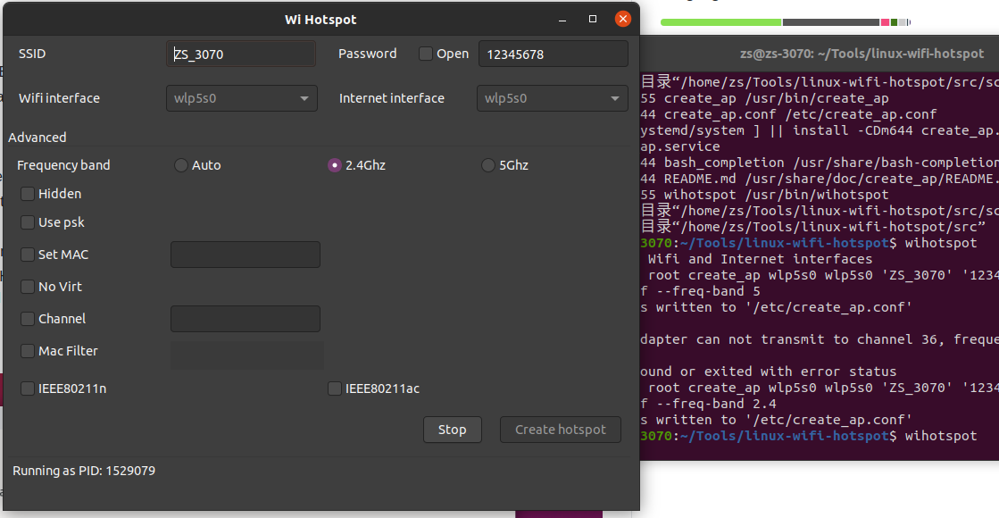The width and height of the screenshot is (999, 518).
Task: Open the Internet interface dropdown
Action: (551, 98)
